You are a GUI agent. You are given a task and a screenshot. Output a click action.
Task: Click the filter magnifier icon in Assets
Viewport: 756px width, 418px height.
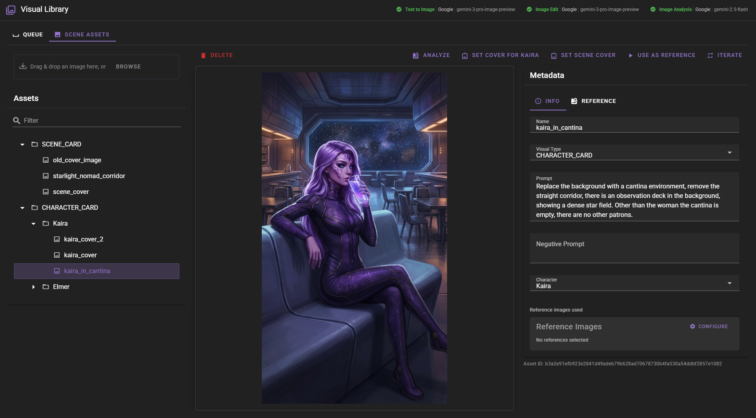coord(17,120)
